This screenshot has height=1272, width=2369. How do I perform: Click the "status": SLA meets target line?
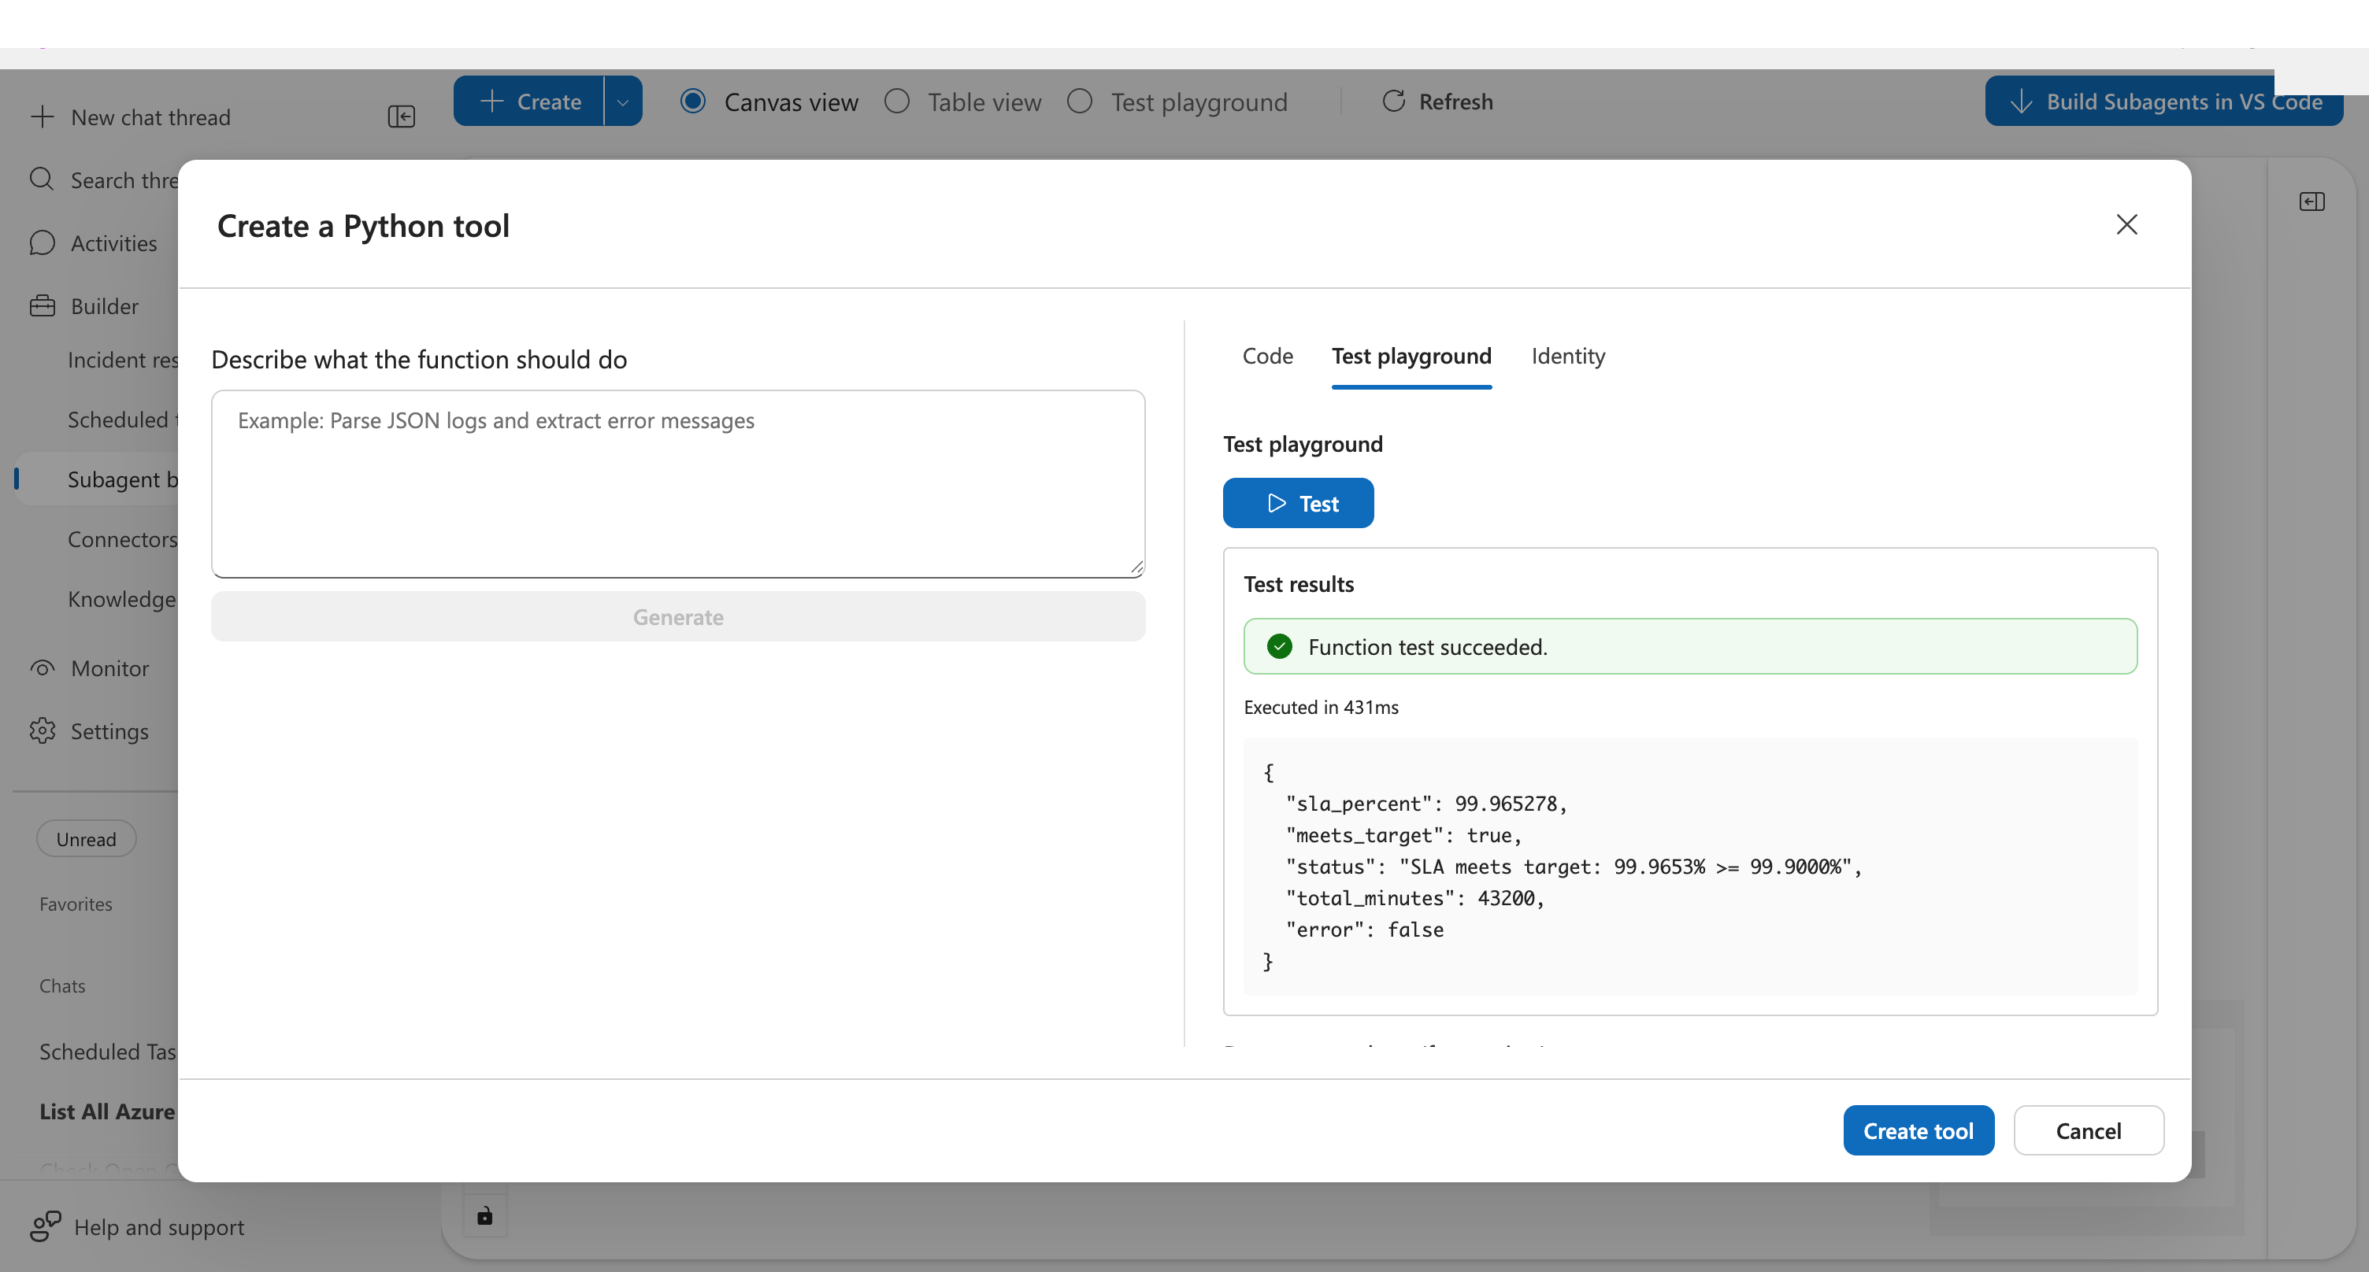coord(1574,867)
